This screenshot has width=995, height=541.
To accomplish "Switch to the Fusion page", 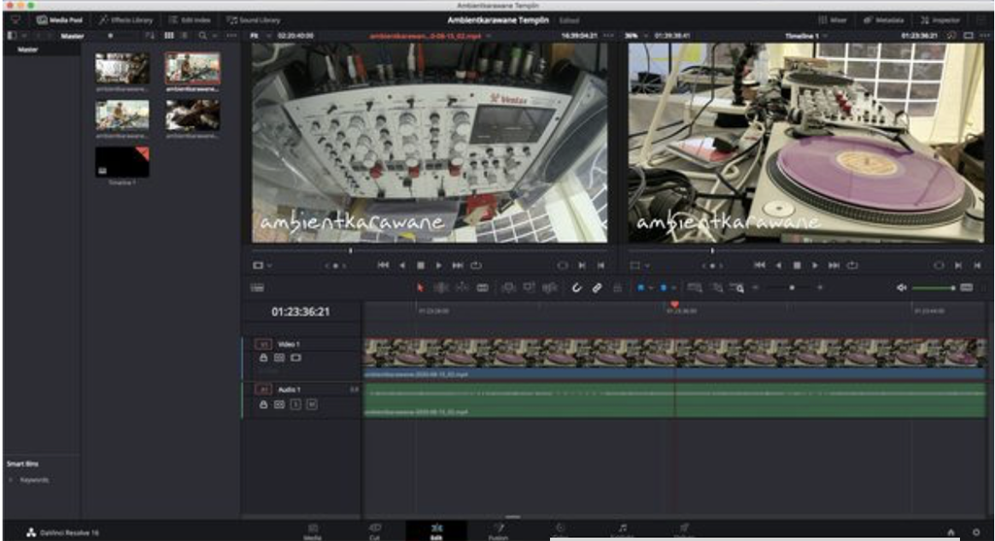I will coord(499,529).
